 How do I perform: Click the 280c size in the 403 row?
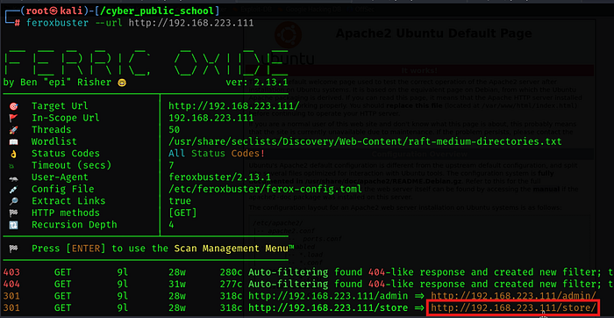tap(231, 272)
